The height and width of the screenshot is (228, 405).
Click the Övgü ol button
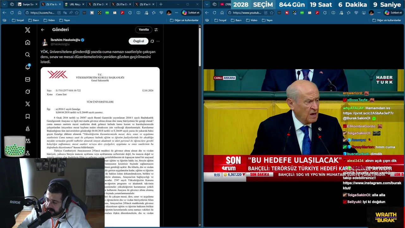[139, 41]
